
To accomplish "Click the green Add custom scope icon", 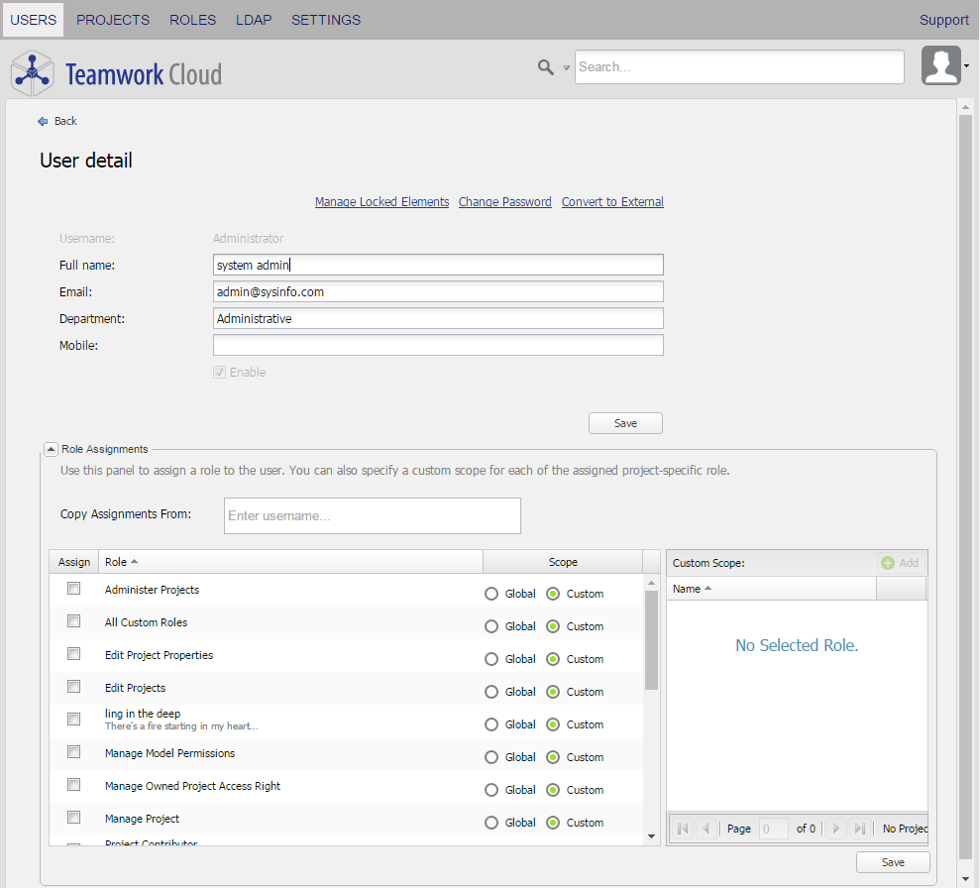I will point(888,563).
